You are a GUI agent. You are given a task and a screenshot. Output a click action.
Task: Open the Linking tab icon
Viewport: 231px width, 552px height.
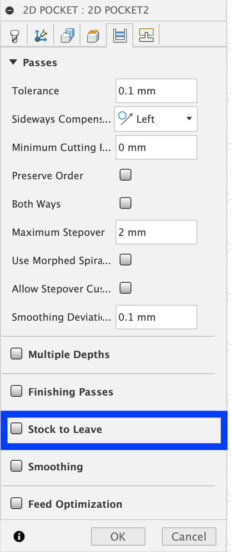point(146,35)
